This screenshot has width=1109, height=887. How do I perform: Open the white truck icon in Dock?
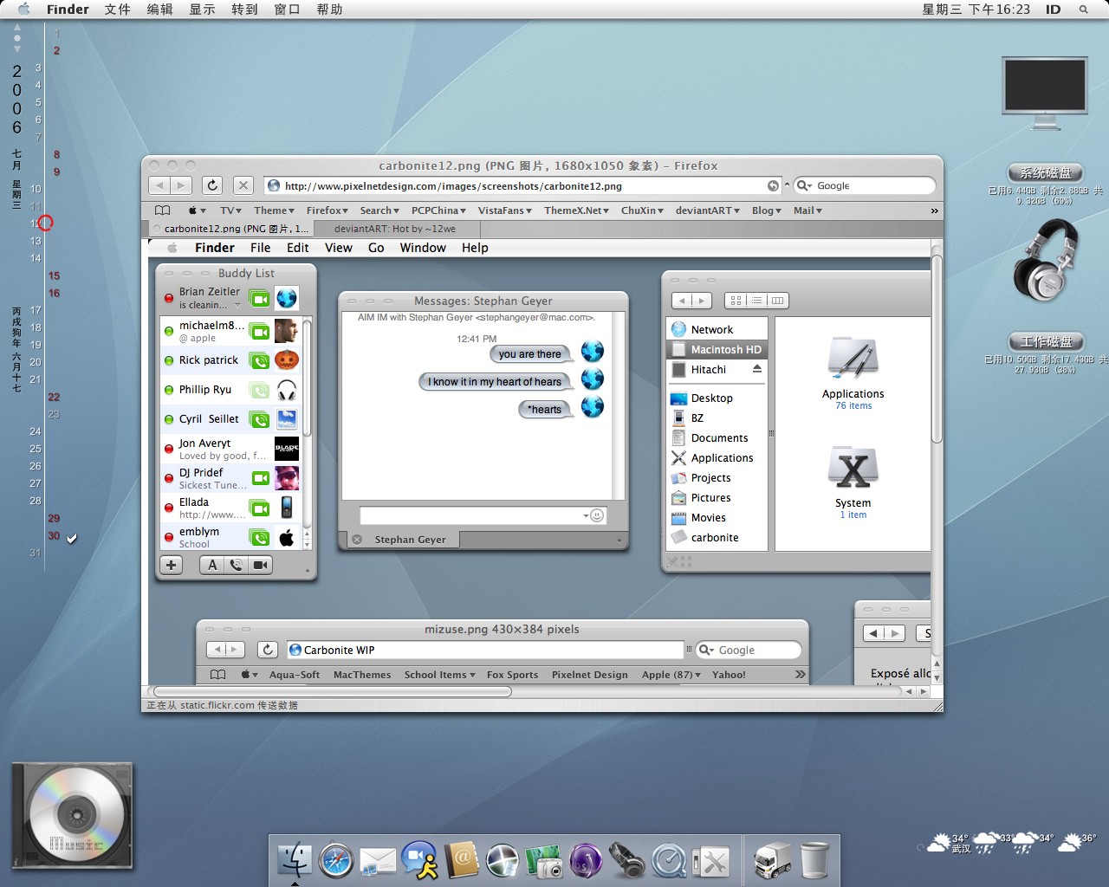(771, 861)
